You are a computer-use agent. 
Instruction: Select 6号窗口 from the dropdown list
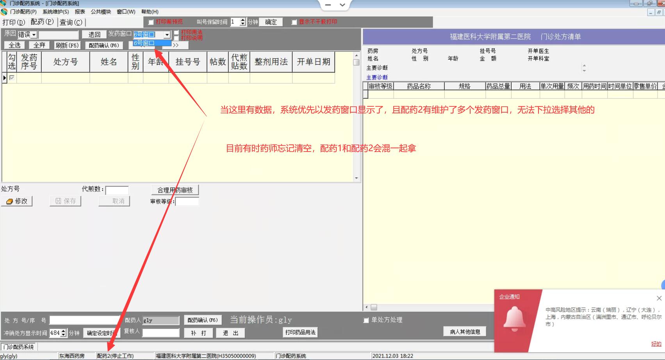tap(152, 43)
